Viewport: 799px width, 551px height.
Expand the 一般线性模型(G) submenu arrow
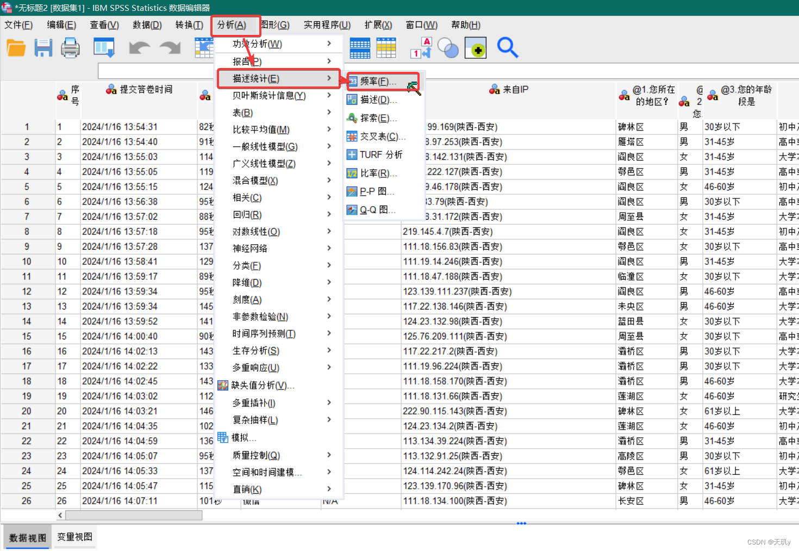pyautogui.click(x=329, y=146)
